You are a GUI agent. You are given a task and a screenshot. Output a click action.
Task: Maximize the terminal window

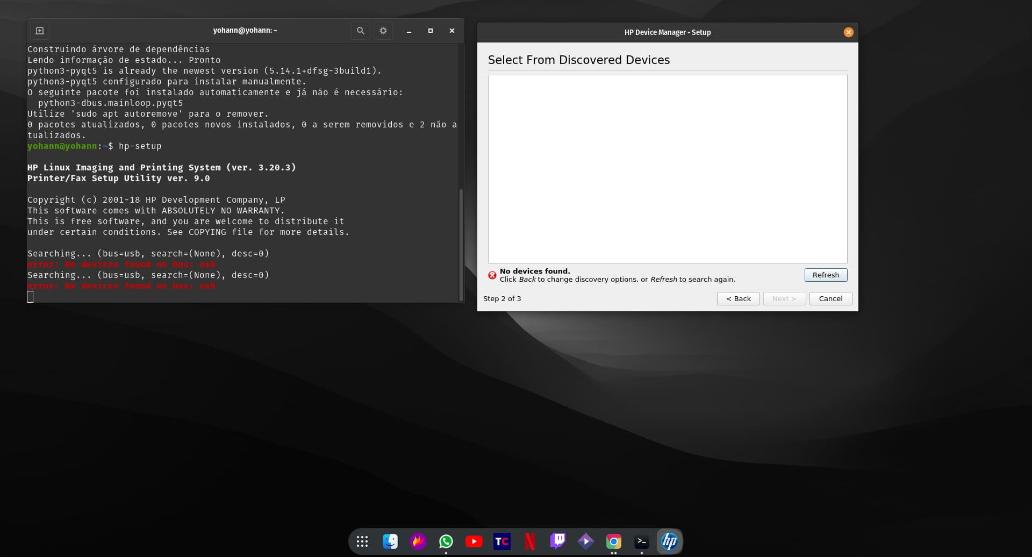pyautogui.click(x=430, y=31)
